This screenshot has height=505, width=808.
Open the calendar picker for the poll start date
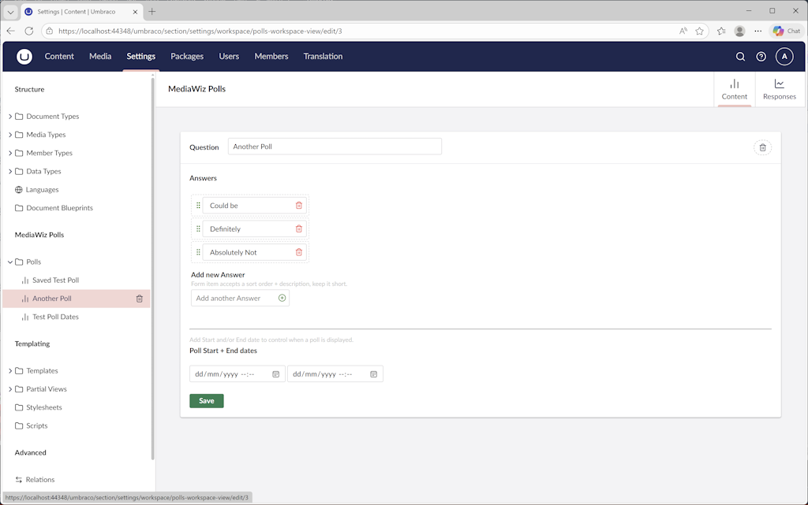pos(275,373)
